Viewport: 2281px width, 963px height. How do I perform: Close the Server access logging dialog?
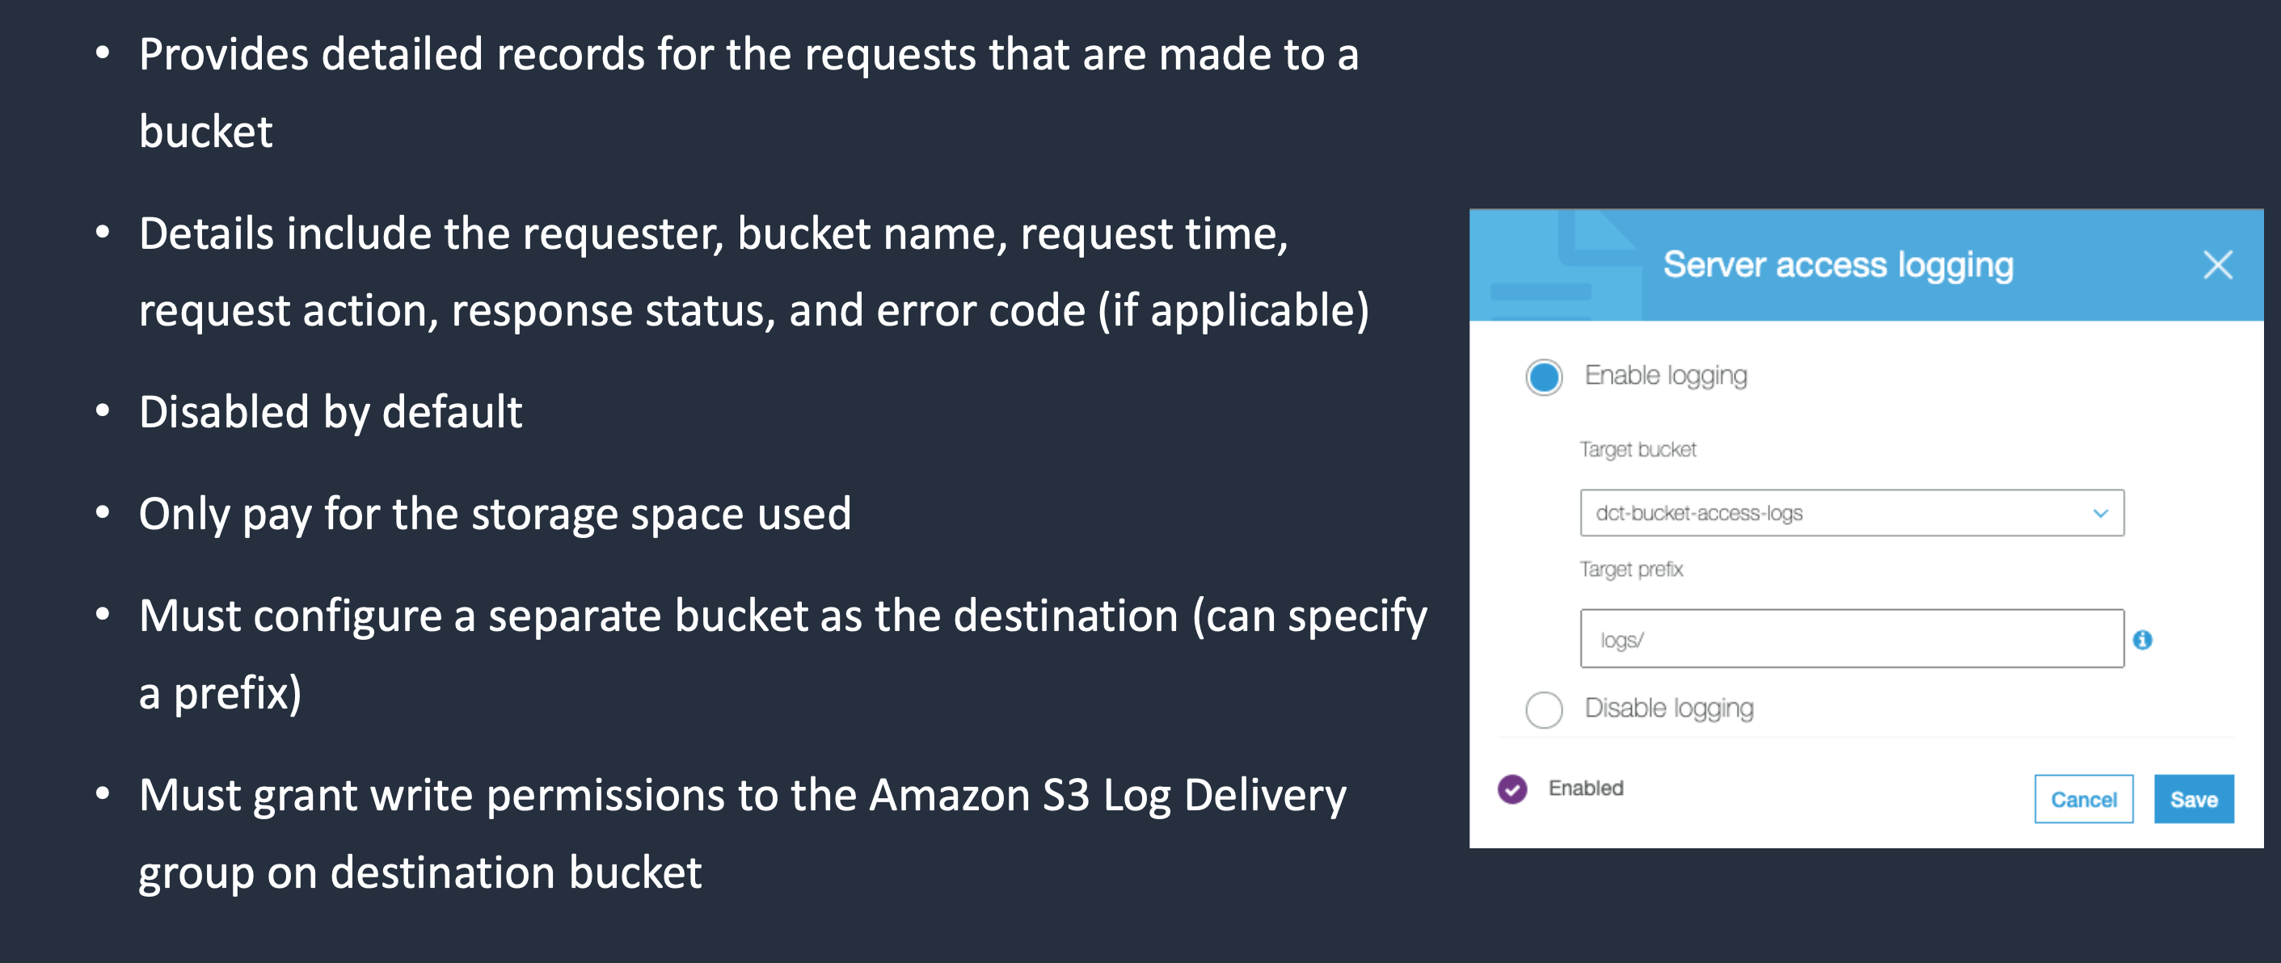pyautogui.click(x=2217, y=265)
